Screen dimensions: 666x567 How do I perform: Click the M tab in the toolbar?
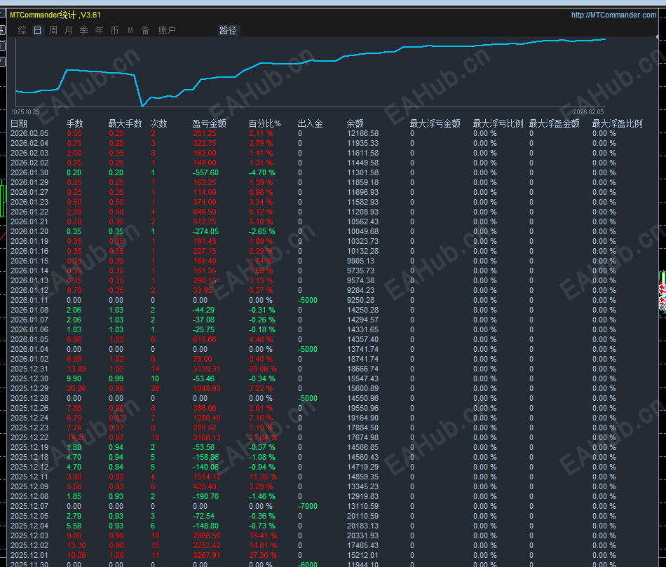(x=130, y=30)
